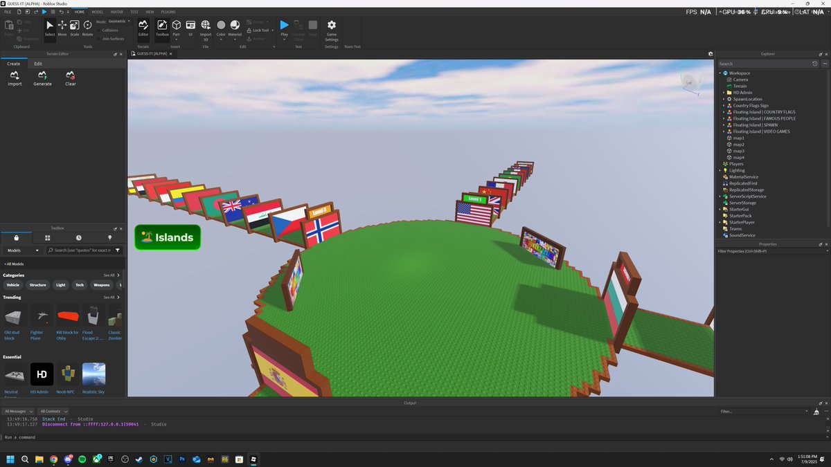The image size is (831, 467).
Task: Open Explorer more options ellipsis
Action: point(823,64)
